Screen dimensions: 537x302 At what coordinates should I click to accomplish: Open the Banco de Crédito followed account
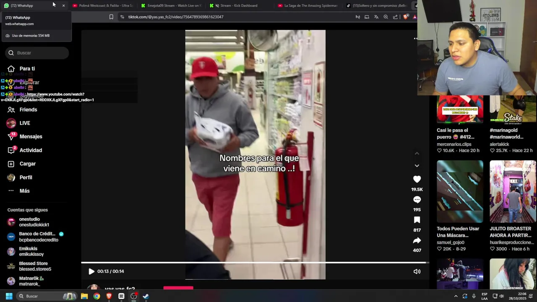point(35,237)
